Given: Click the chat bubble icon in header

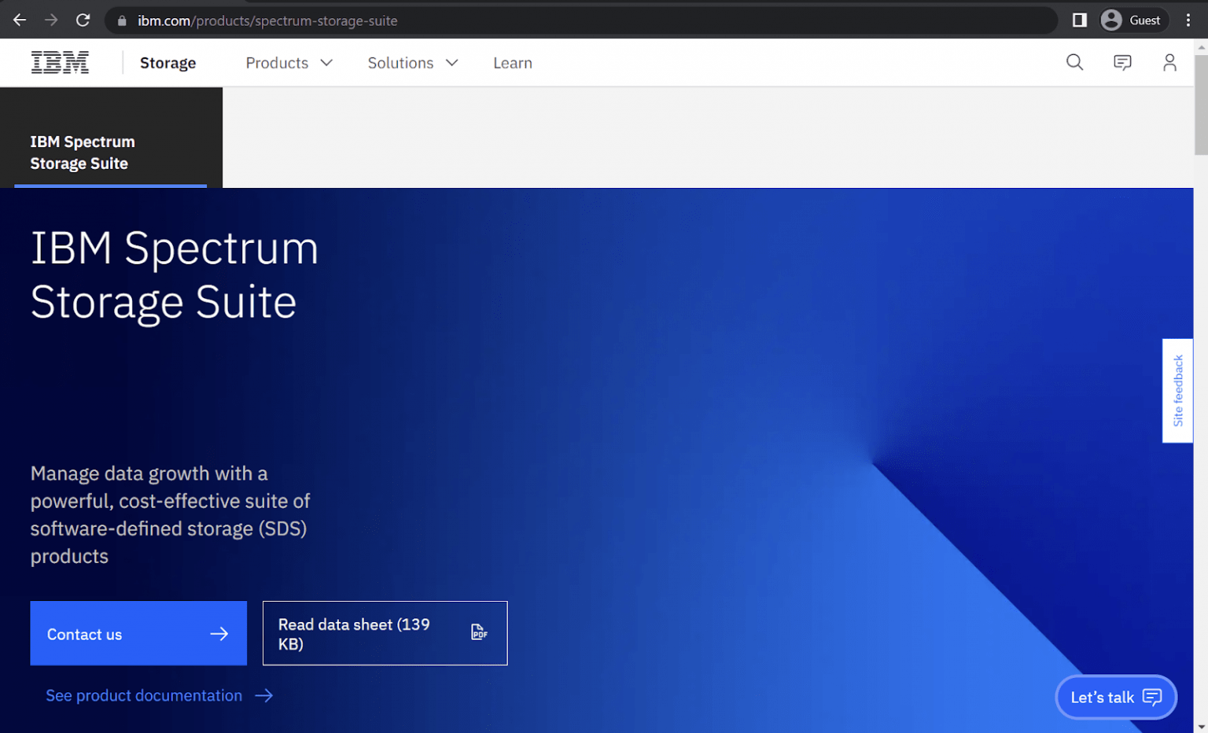Looking at the screenshot, I should (1122, 62).
